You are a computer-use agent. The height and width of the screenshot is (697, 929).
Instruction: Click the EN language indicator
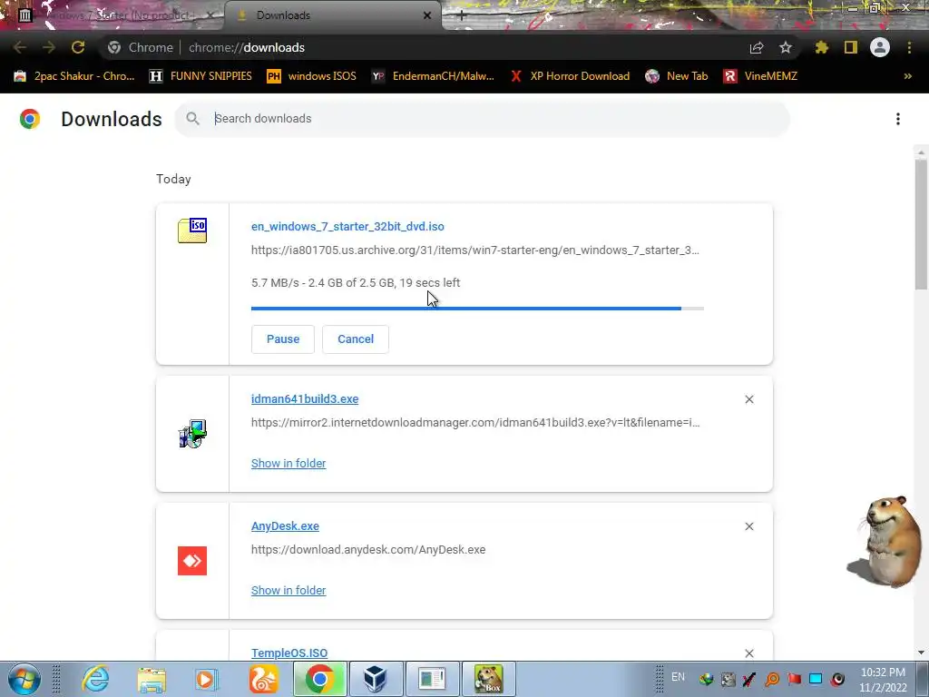click(679, 677)
